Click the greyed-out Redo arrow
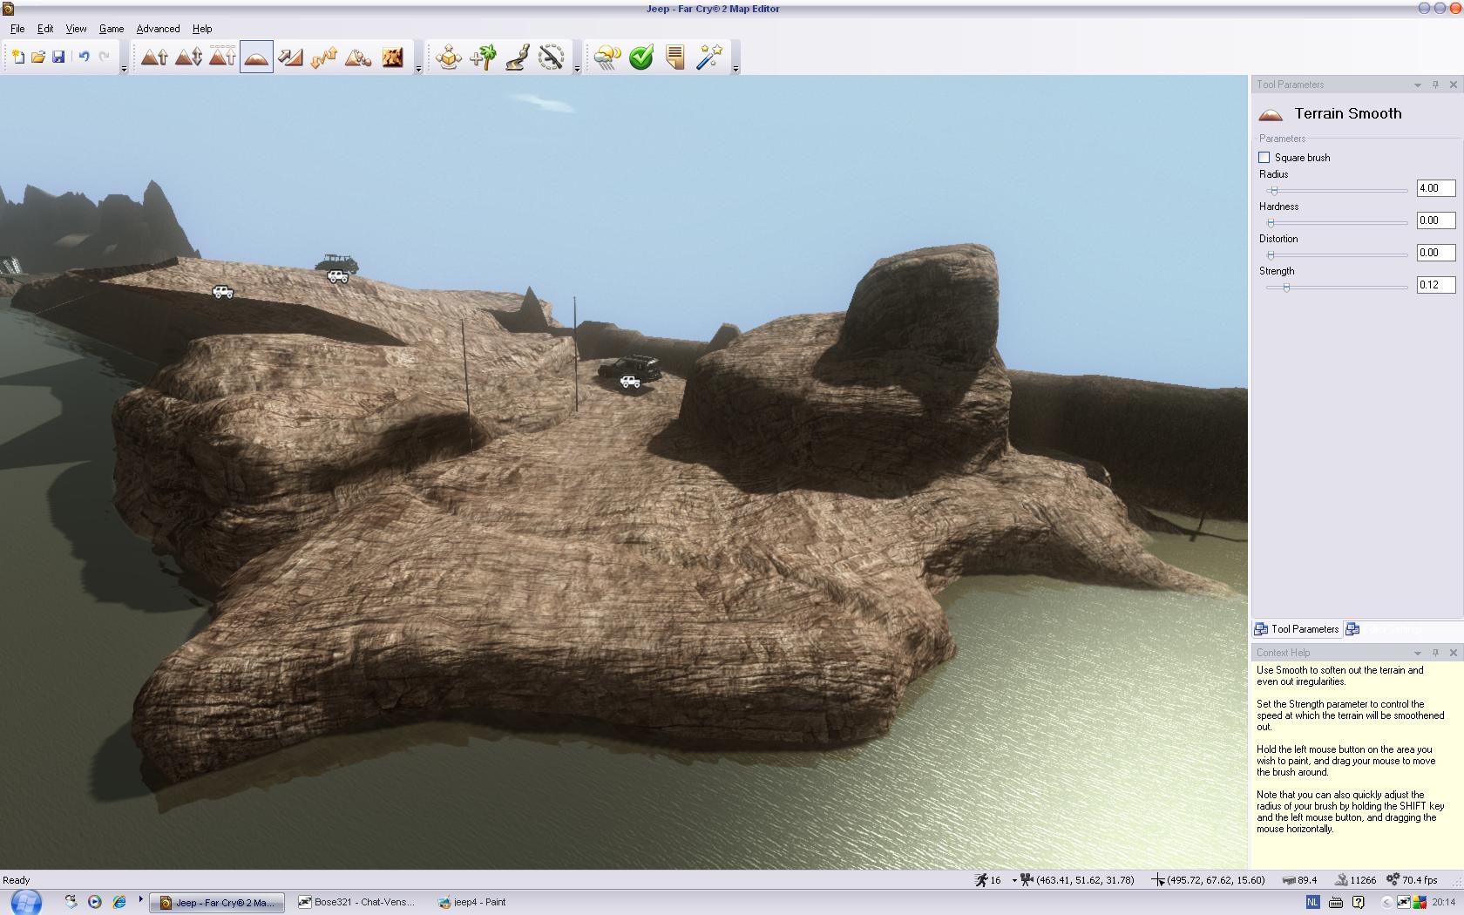The width and height of the screenshot is (1464, 915). (105, 58)
